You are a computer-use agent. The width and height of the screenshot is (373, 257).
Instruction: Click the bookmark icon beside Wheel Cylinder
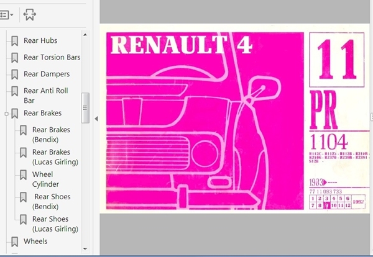pos(23,175)
